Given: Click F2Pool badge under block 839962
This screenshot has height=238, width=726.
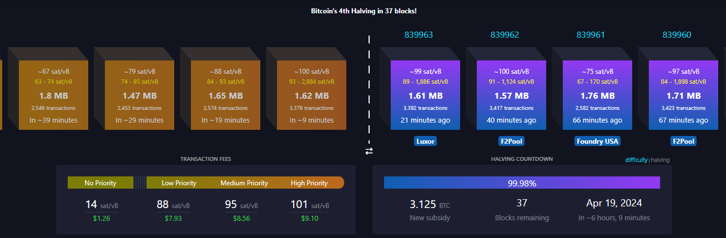Looking at the screenshot, I should pos(511,141).
